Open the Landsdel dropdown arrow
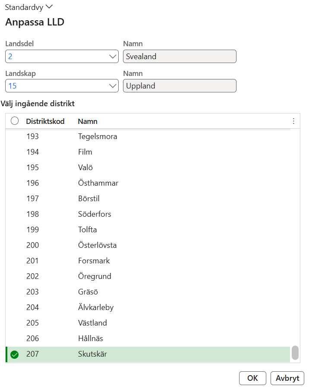The height and width of the screenshot is (389, 309). pos(113,57)
